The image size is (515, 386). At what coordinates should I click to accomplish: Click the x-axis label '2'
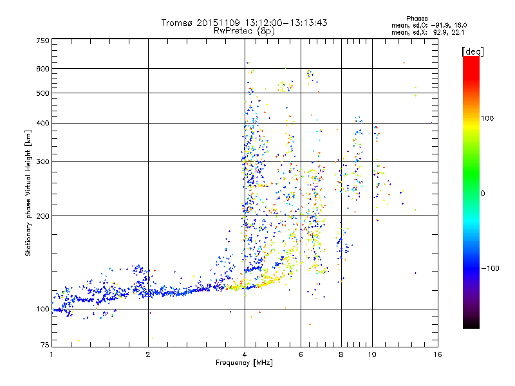tap(148, 354)
